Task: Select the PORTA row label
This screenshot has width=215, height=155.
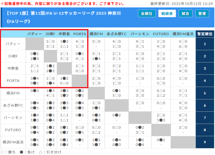Action: point(13,81)
